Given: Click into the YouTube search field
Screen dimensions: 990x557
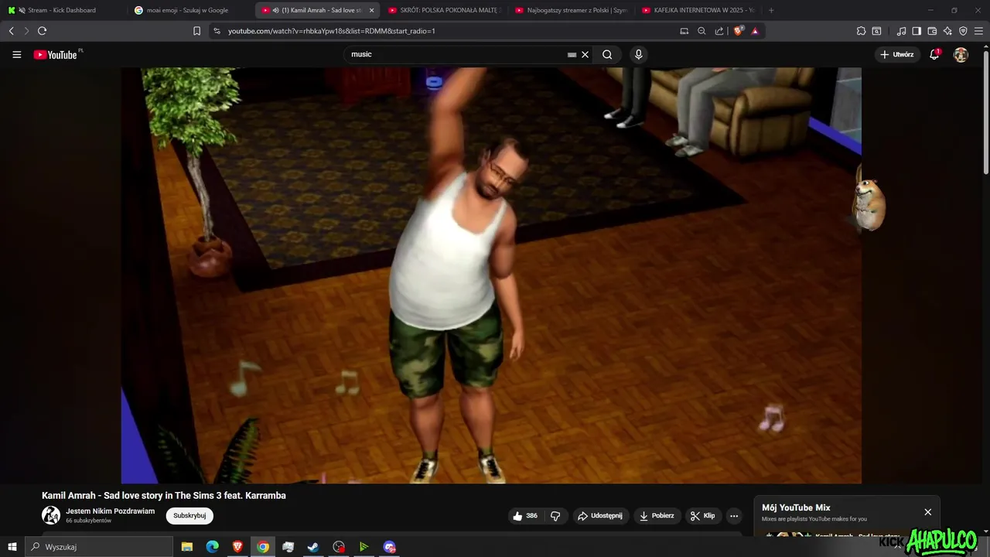Looking at the screenshot, I should [x=456, y=54].
